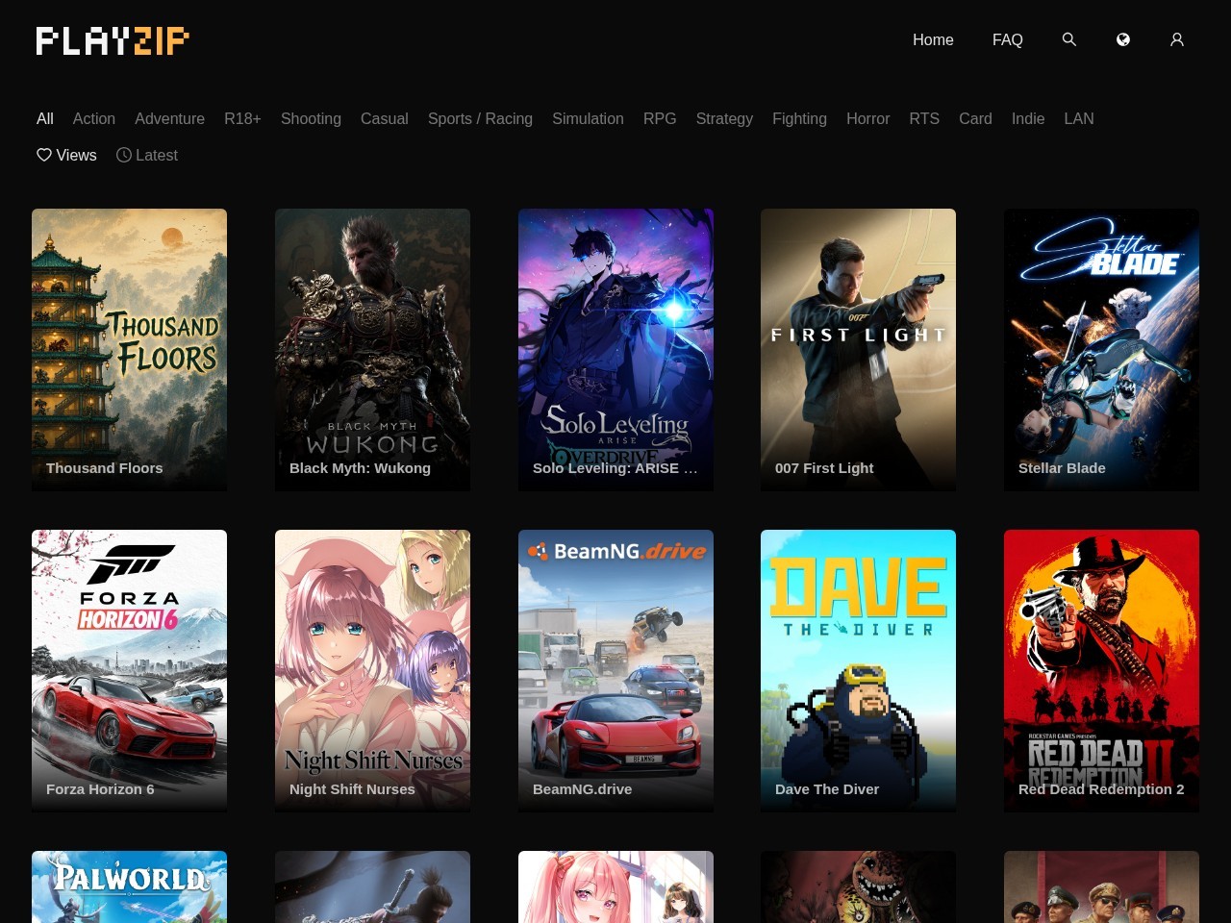
Task: Click the PlayZip logo
Action: pyautogui.click(x=113, y=40)
